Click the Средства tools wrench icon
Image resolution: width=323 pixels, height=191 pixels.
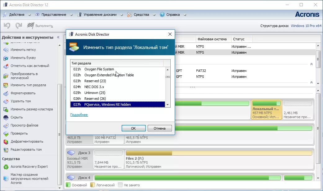[x=130, y=15]
